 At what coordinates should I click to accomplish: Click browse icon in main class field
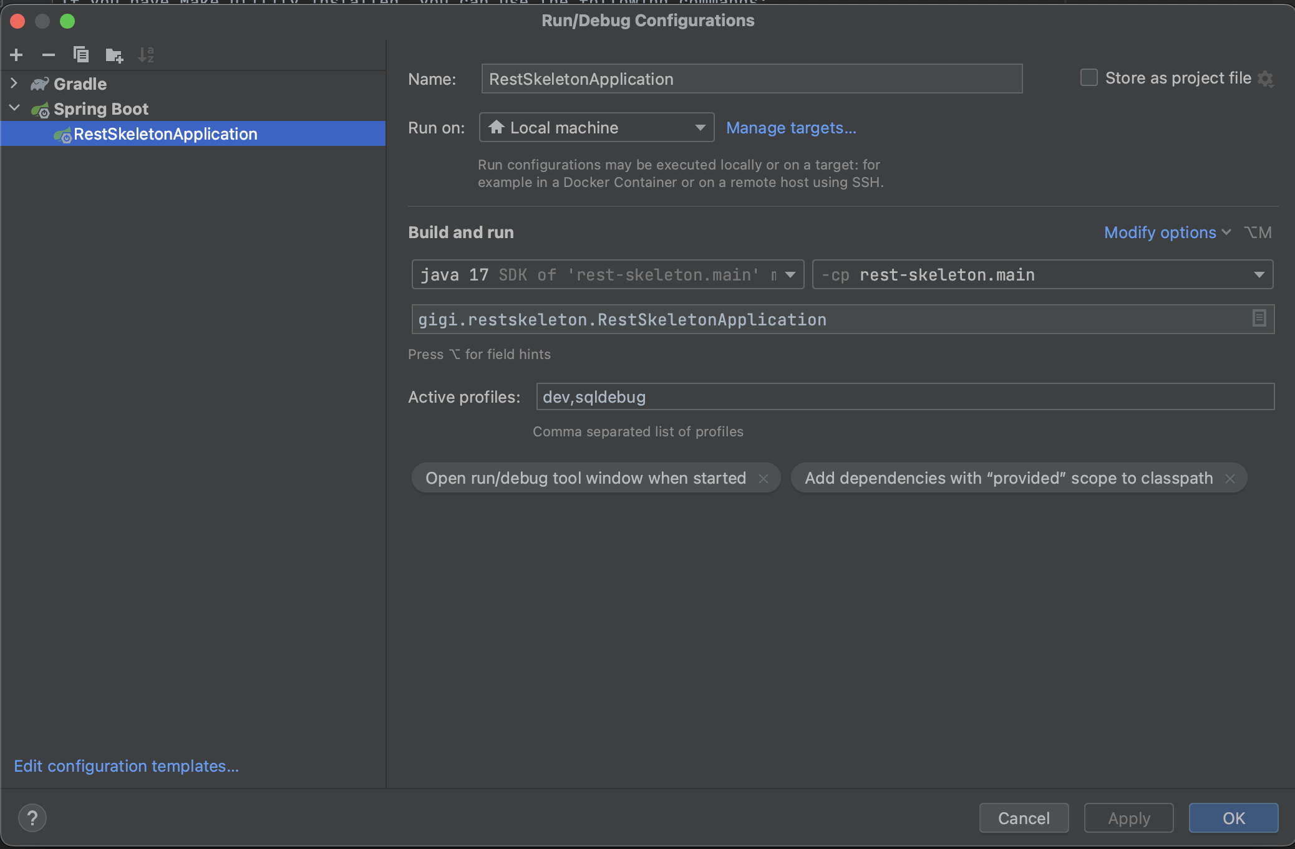1259,319
